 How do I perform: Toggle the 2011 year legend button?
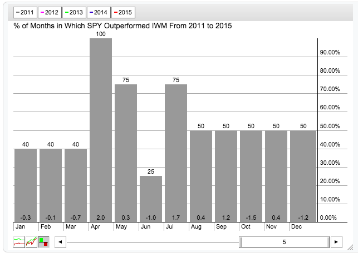[x=25, y=12]
